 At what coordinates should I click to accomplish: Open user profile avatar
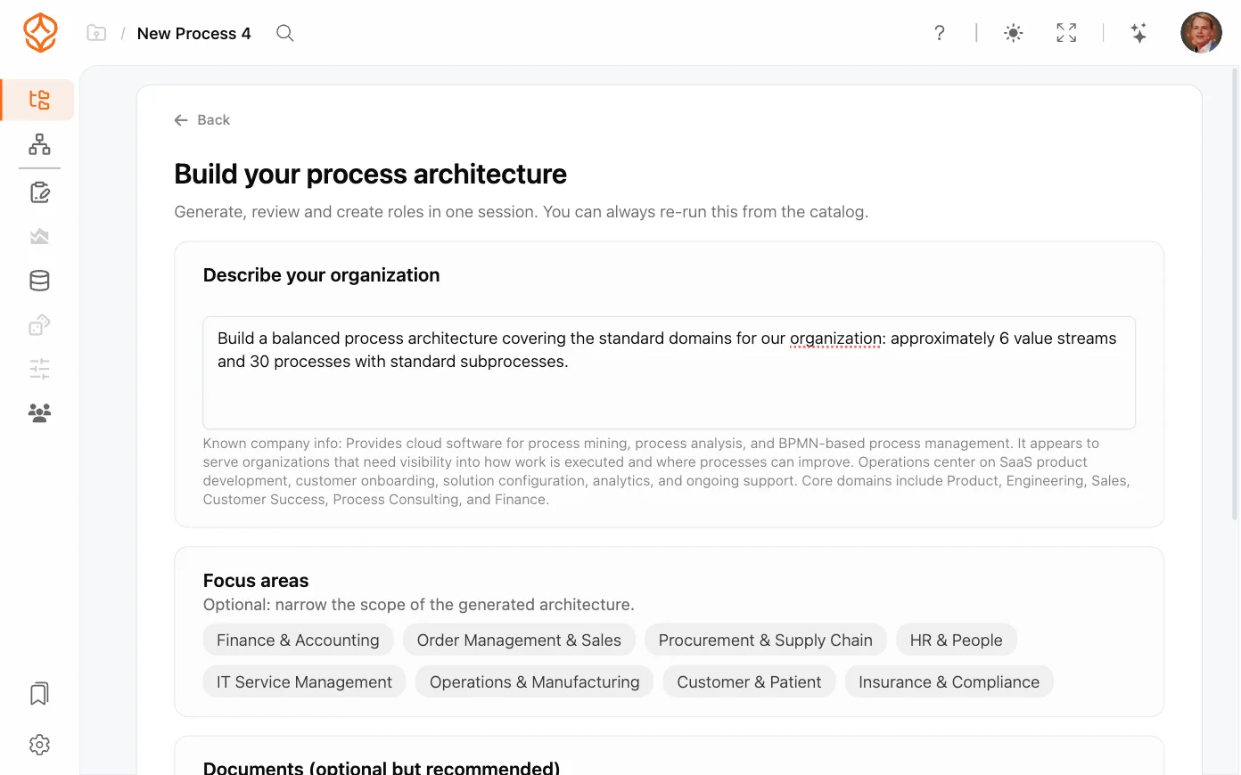[1201, 33]
